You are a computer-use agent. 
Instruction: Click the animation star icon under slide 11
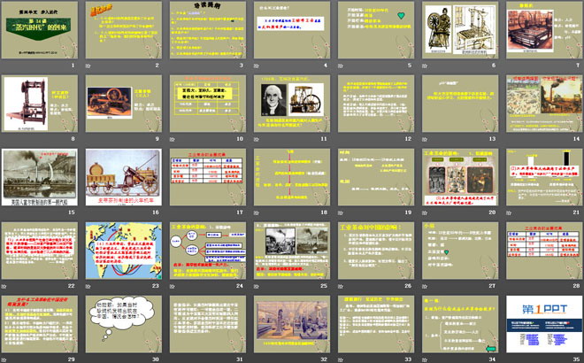(x=257, y=139)
